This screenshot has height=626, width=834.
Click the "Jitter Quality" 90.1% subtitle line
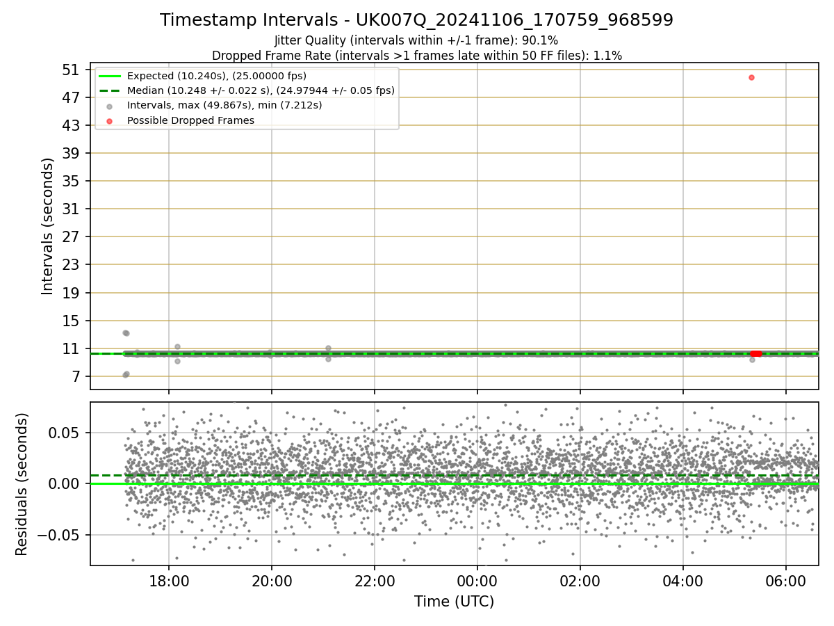416,41
